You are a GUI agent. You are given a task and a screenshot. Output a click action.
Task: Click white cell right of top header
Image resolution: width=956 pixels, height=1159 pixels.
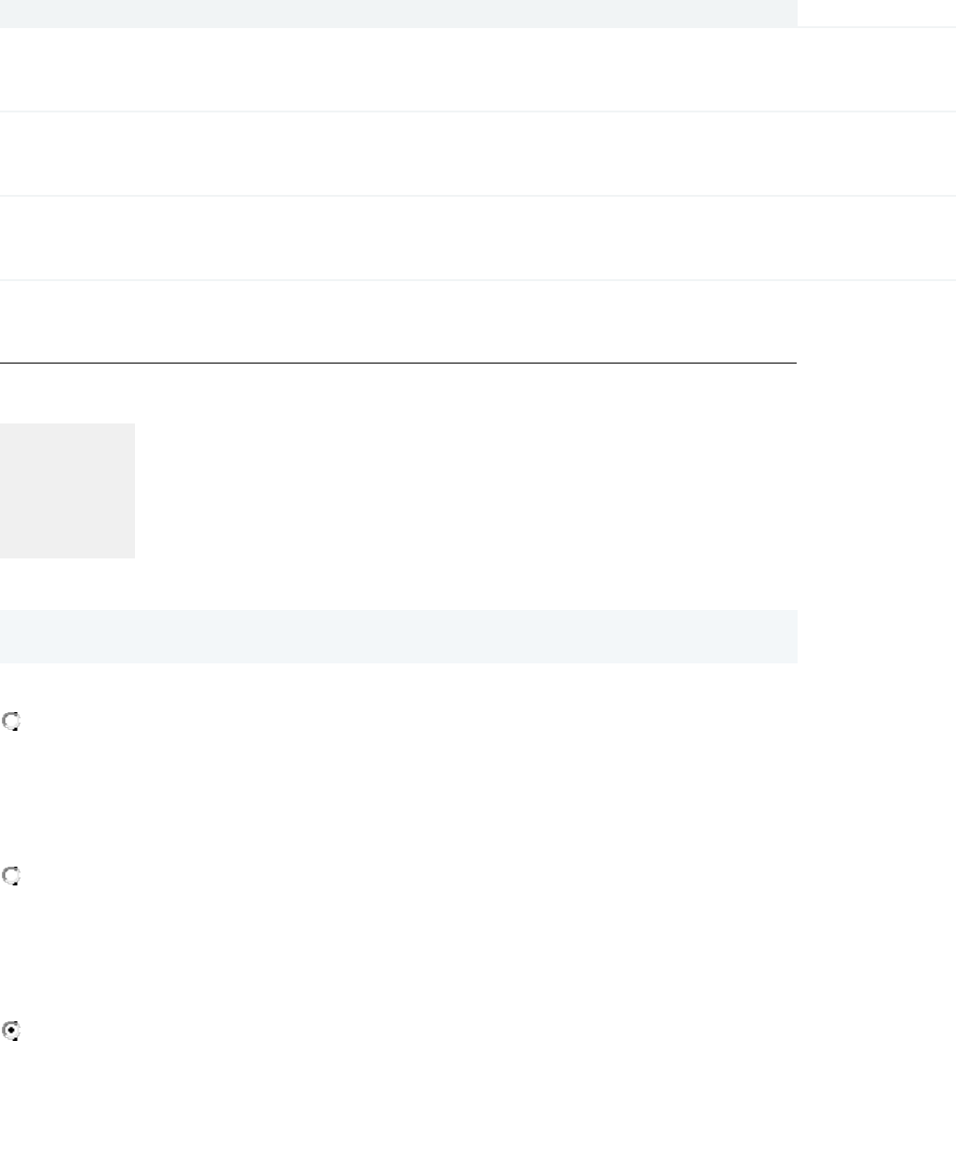point(876,13)
